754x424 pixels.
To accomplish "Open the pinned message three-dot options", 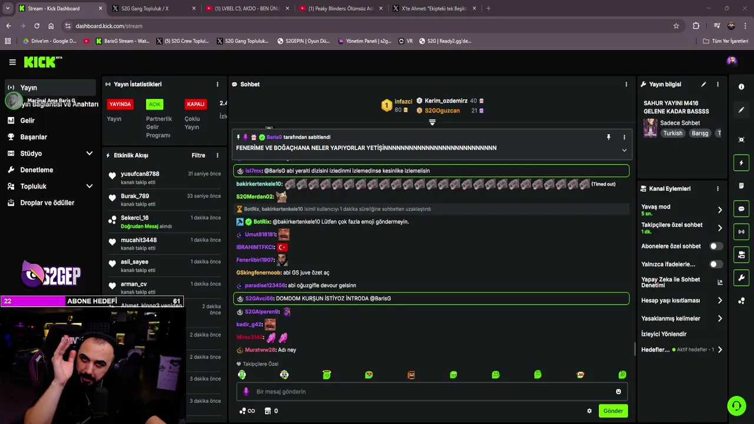I will point(624,137).
